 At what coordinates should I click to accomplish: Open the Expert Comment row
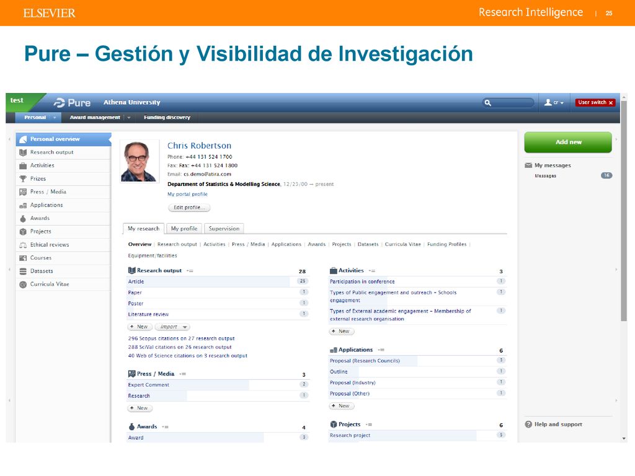[218, 385]
